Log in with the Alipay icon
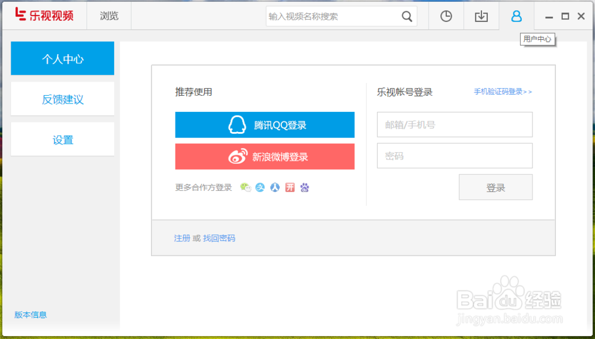Viewport: 595px width, 339px height. 260,187
